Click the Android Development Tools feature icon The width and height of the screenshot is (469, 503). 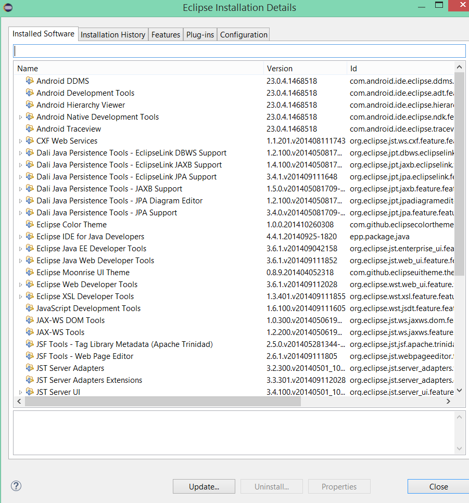30,93
